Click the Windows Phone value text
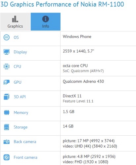 [77, 37]
